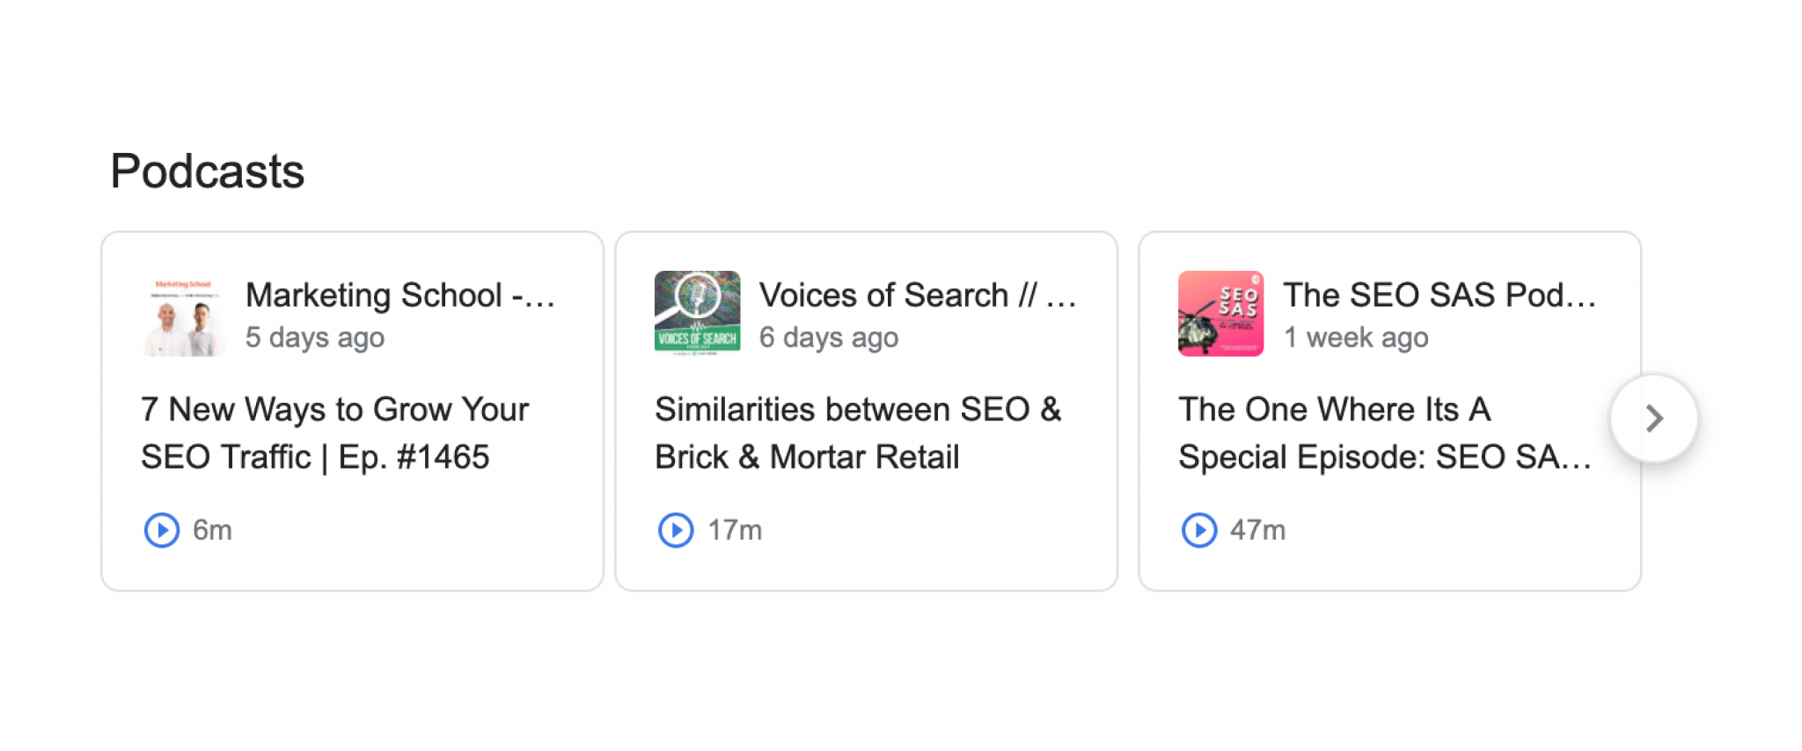
Task: Open 'Similarities between SEO & Brick & Mortar Retail'
Action: (857, 433)
